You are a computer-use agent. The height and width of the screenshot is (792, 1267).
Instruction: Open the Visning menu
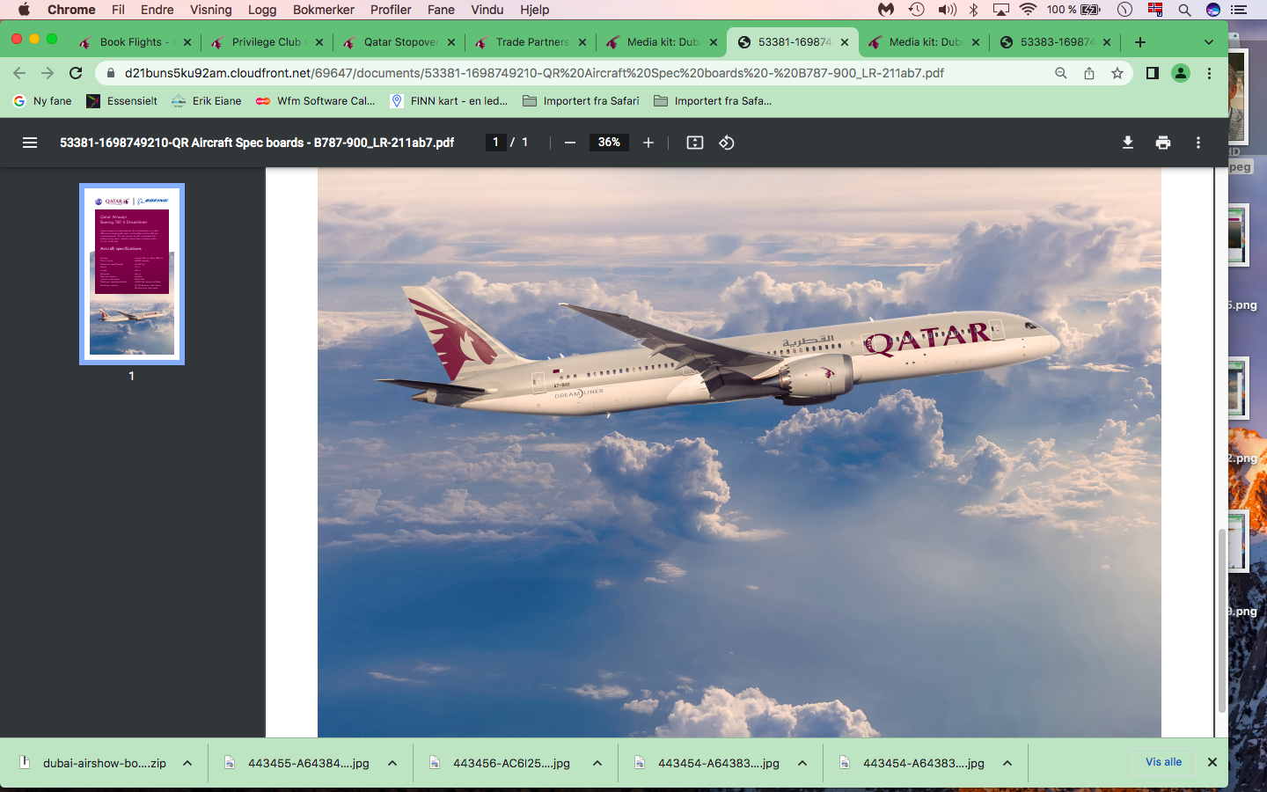pyautogui.click(x=211, y=10)
